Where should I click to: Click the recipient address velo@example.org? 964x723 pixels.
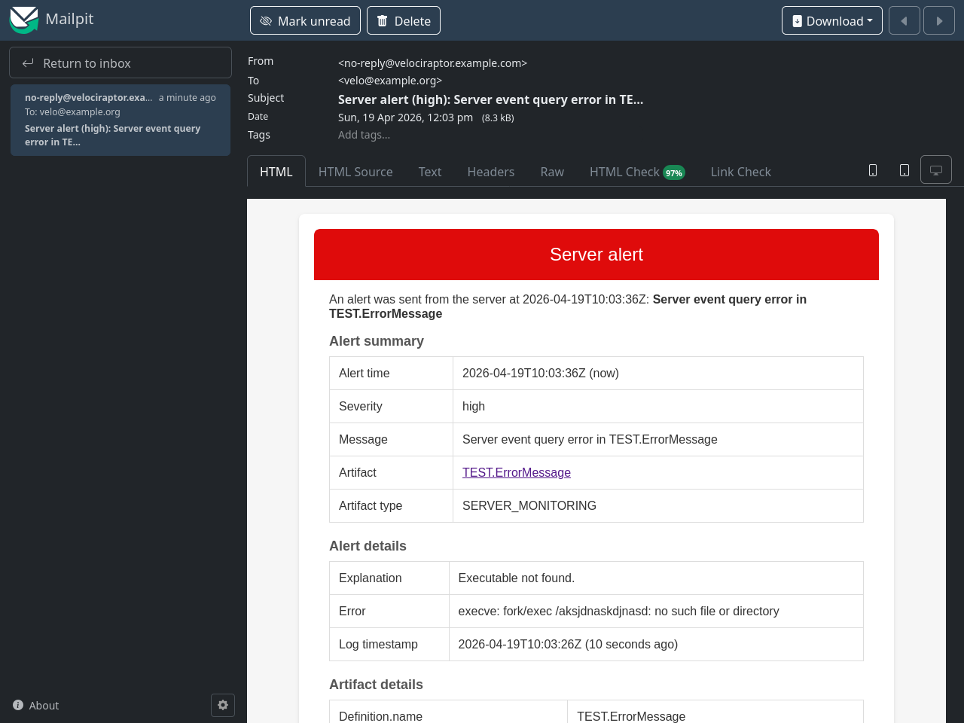click(390, 81)
